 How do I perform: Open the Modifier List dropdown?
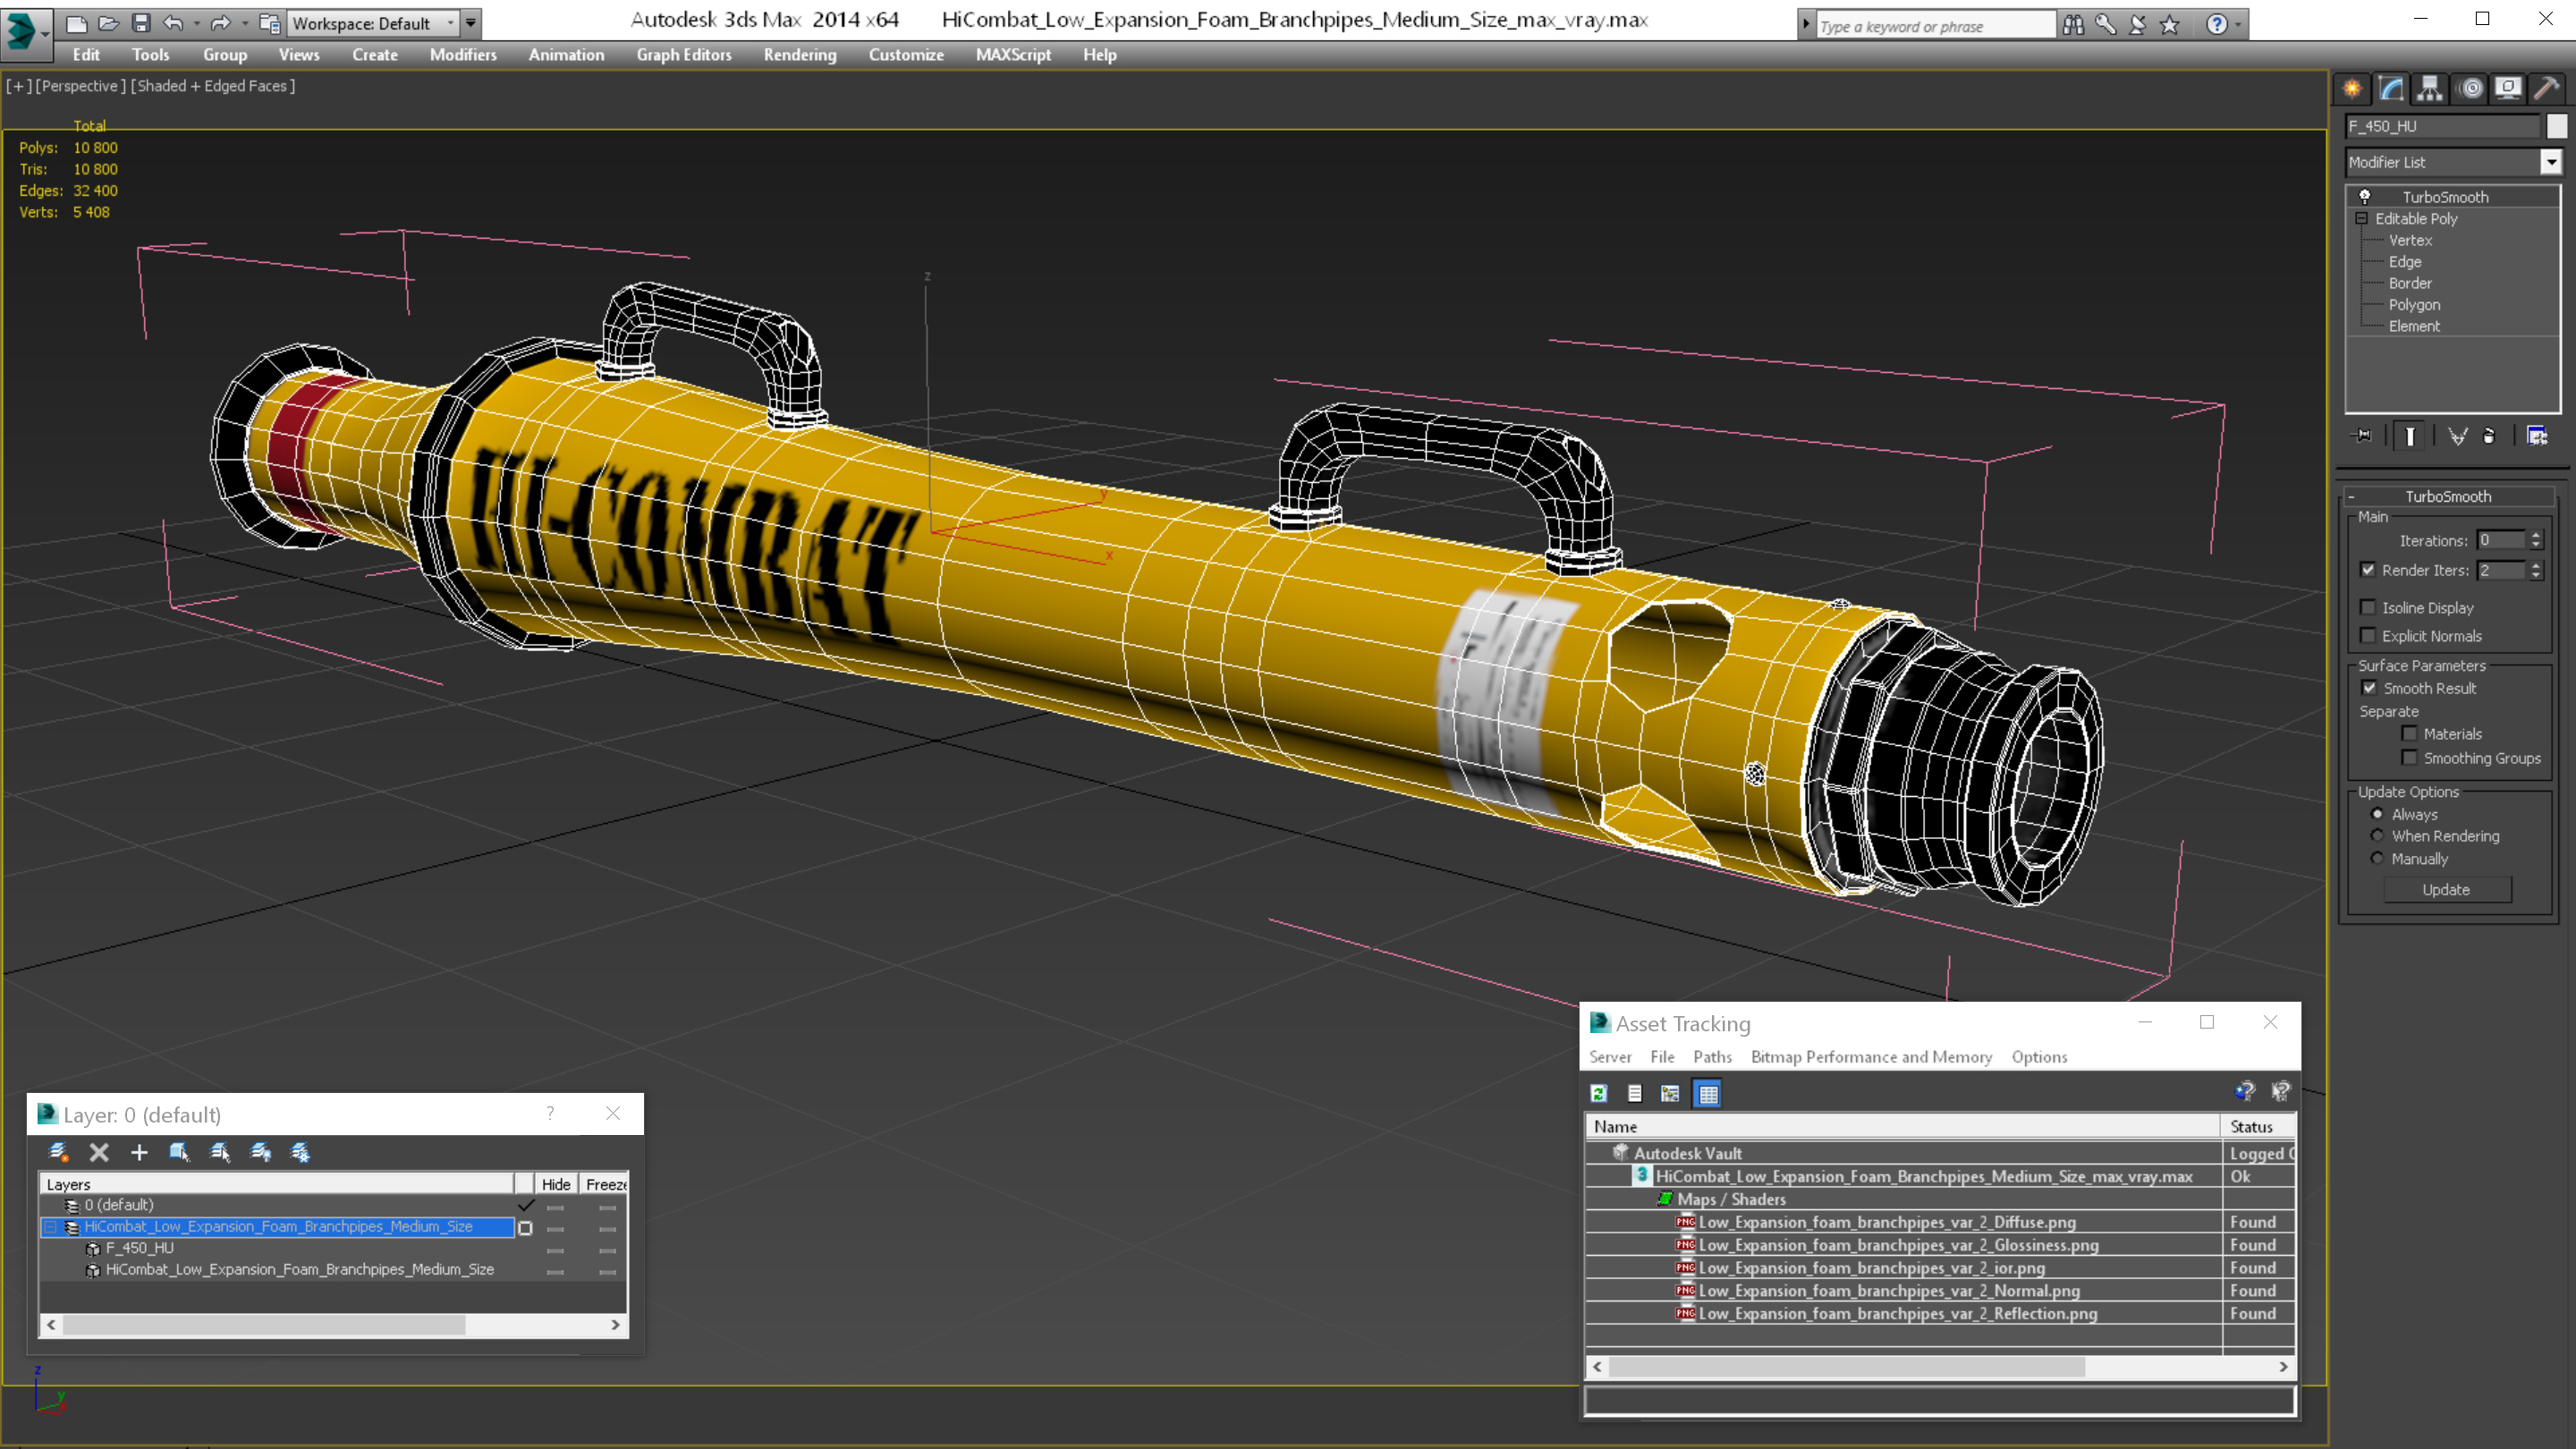(x=2551, y=162)
